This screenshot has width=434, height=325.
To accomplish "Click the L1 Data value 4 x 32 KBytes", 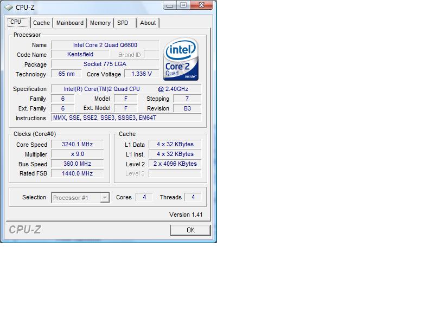I will click(175, 144).
